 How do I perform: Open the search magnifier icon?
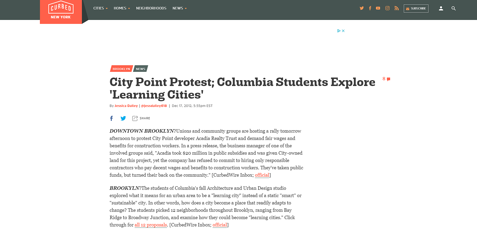(x=454, y=8)
